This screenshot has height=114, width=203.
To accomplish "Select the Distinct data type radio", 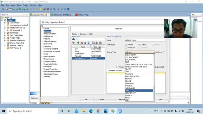I will (153, 45).
